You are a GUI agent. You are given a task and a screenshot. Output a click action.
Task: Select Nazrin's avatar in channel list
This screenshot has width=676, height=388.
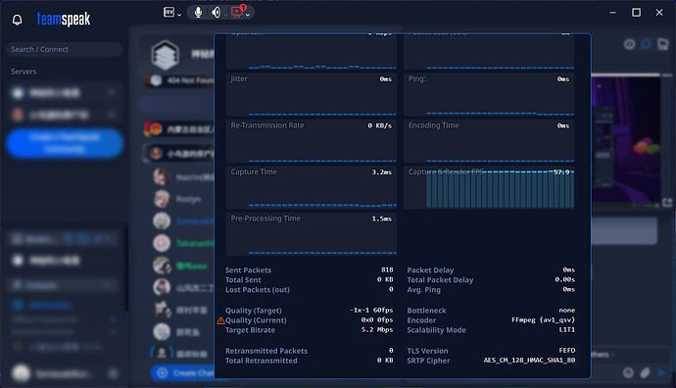162,176
